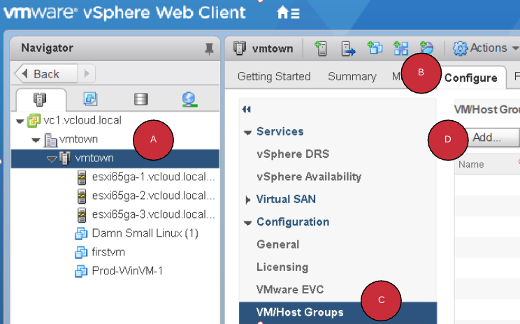Click the Add Host toolbar icon
Viewport: 520px width, 324px height.
[320, 48]
